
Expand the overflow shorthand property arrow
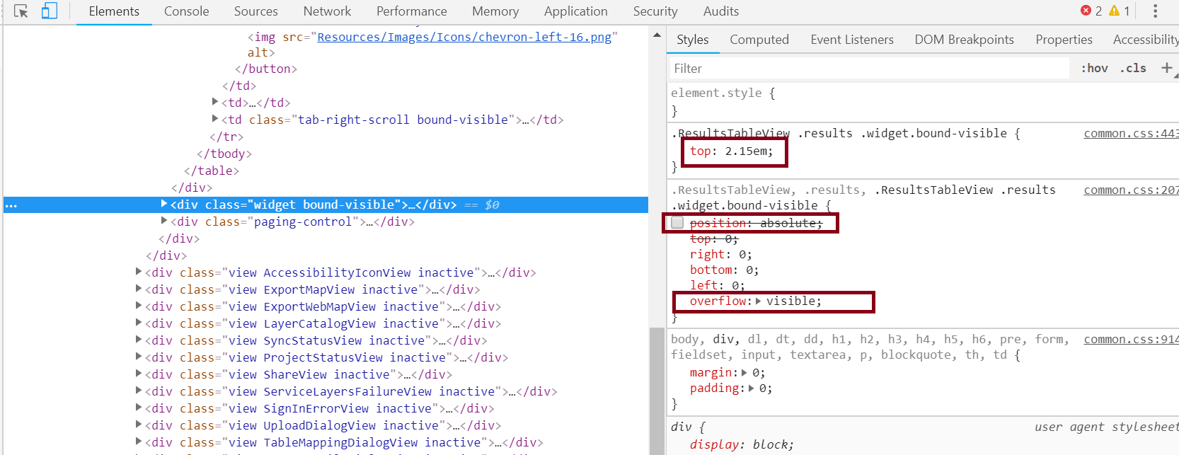(x=759, y=301)
